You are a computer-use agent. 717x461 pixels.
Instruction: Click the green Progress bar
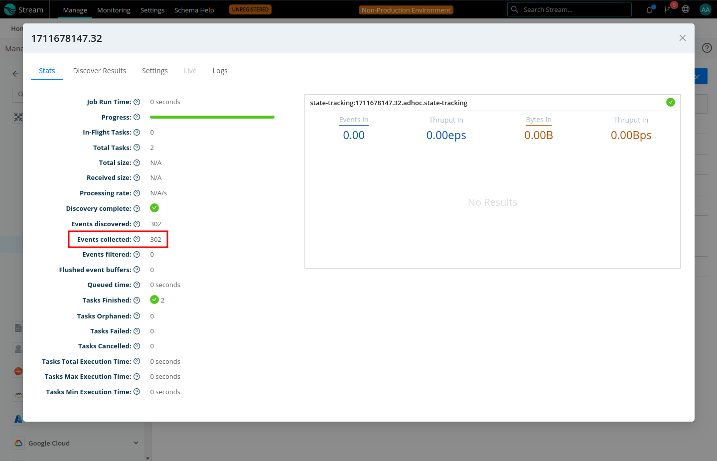(x=212, y=117)
